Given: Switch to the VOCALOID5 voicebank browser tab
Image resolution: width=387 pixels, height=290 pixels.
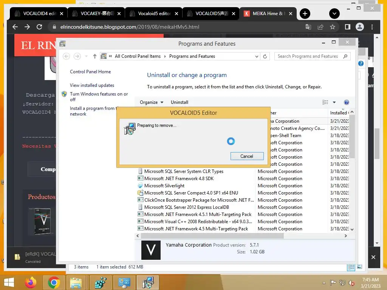Looking at the screenshot, I should [x=211, y=14].
